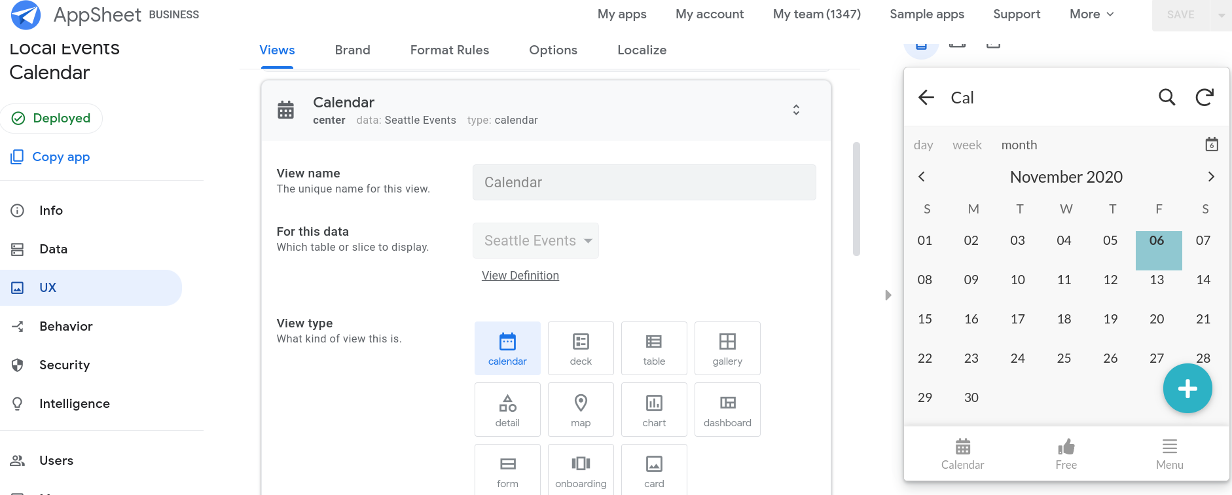Open the Save button dropdown arrow
Viewport: 1232px width, 495px height.
[1222, 15]
